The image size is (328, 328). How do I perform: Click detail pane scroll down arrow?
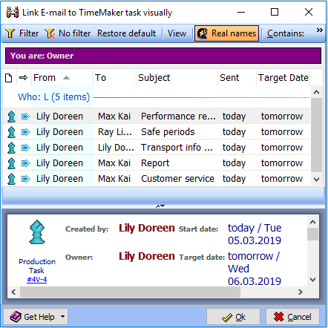point(313,280)
